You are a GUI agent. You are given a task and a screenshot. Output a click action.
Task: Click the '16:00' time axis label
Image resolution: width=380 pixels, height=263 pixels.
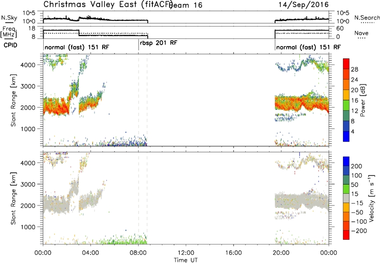coord(233,253)
